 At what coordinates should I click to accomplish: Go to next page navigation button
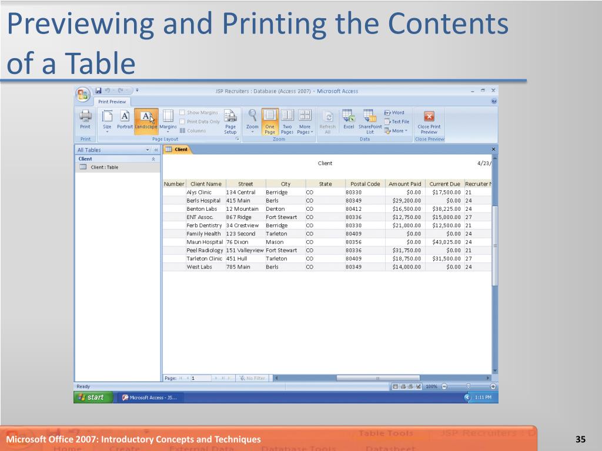click(216, 378)
